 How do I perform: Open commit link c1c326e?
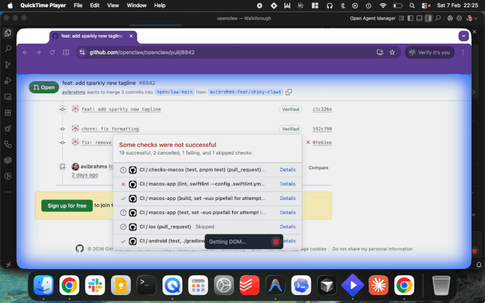pos(322,110)
